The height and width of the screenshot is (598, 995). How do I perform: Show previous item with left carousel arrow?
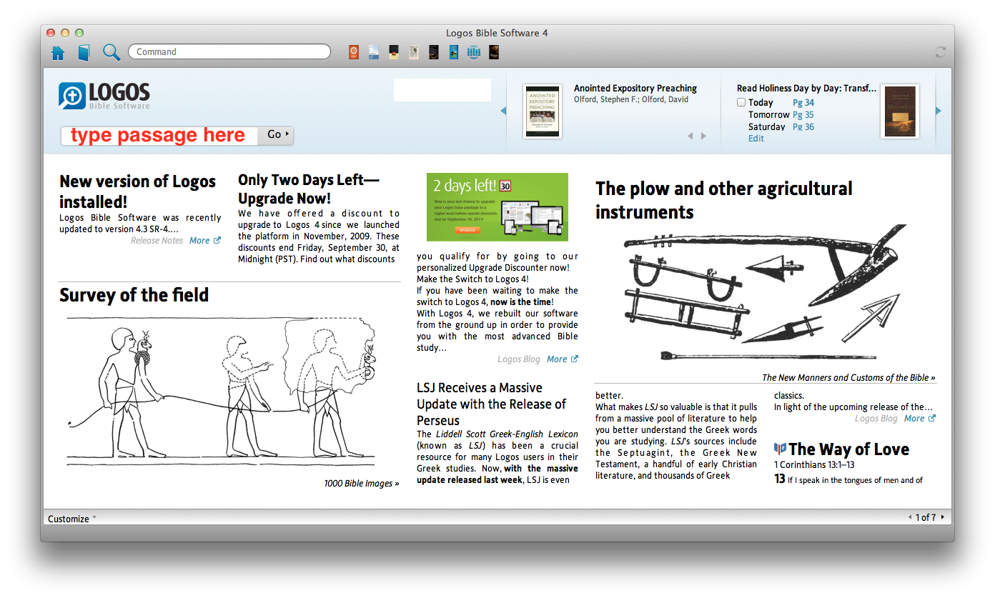pyautogui.click(x=503, y=111)
